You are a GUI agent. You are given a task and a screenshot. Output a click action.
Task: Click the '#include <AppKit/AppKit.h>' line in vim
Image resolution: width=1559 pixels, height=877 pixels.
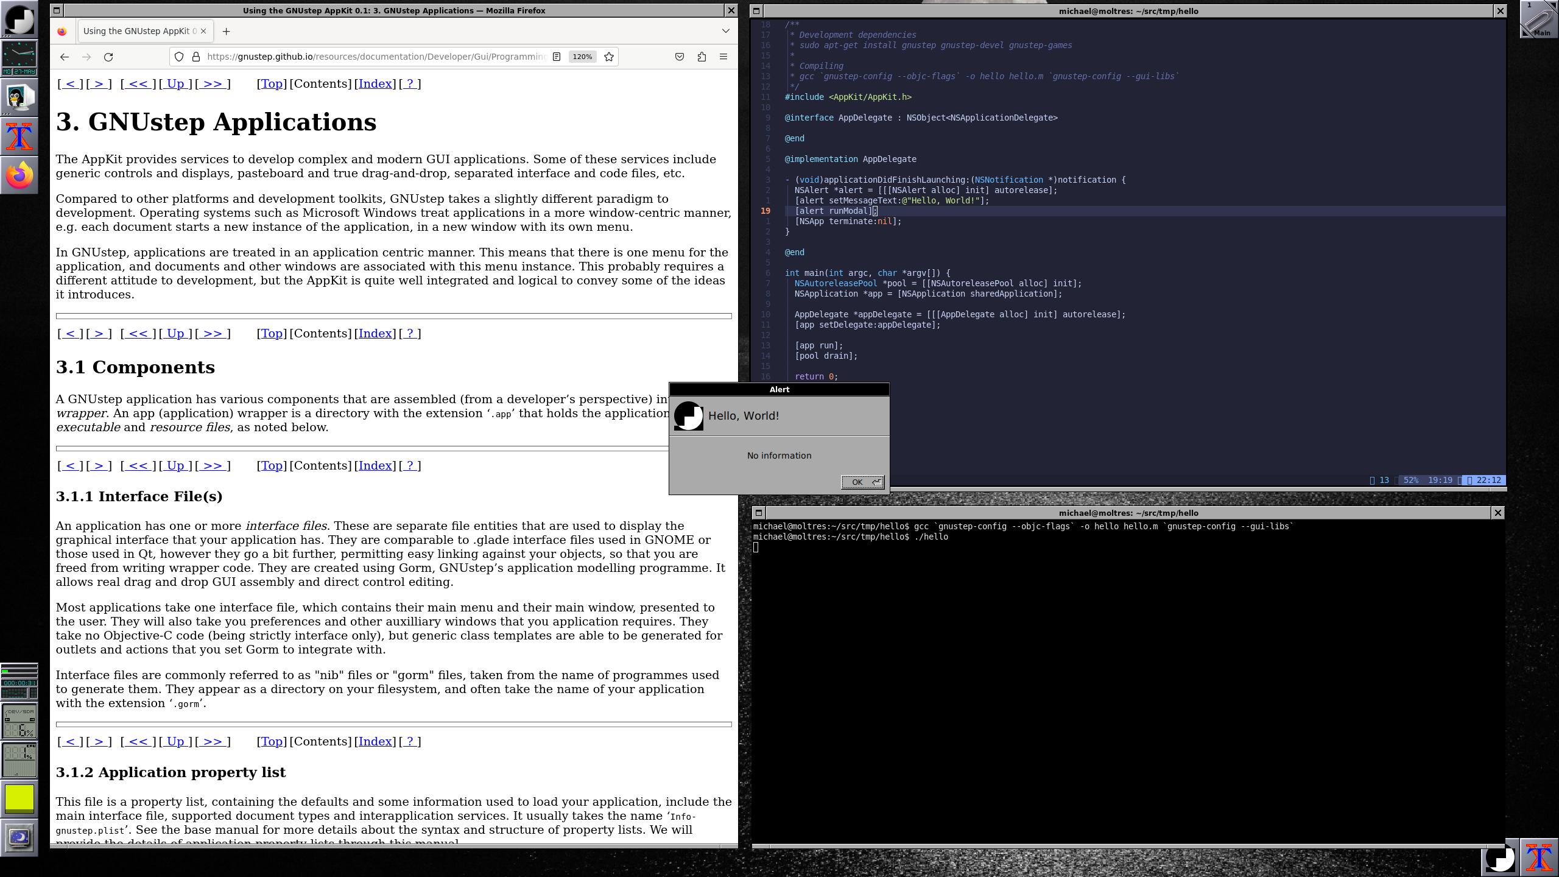(848, 97)
